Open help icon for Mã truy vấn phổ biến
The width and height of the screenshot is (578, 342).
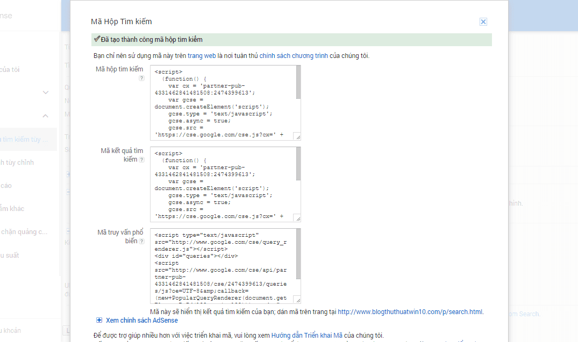[141, 242]
